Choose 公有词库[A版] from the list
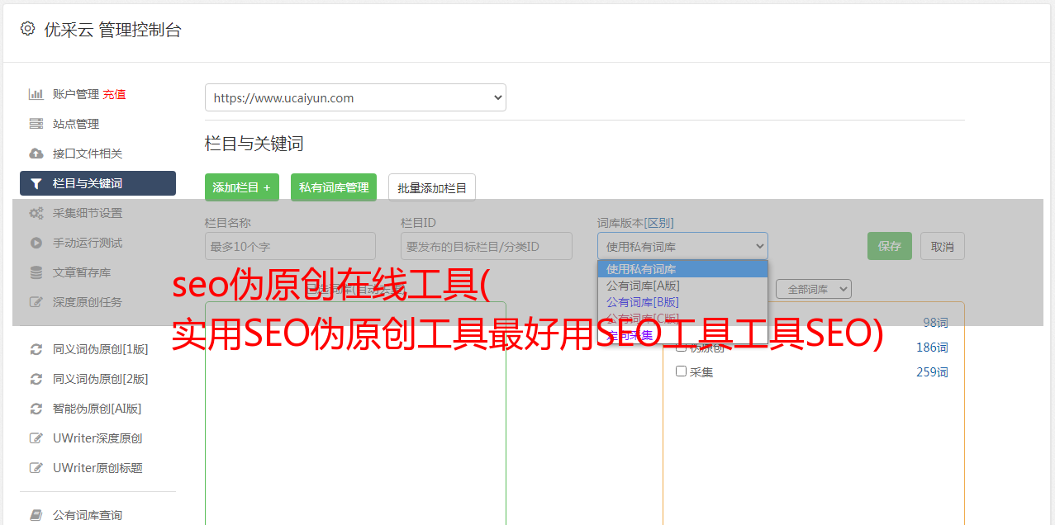 click(682, 286)
